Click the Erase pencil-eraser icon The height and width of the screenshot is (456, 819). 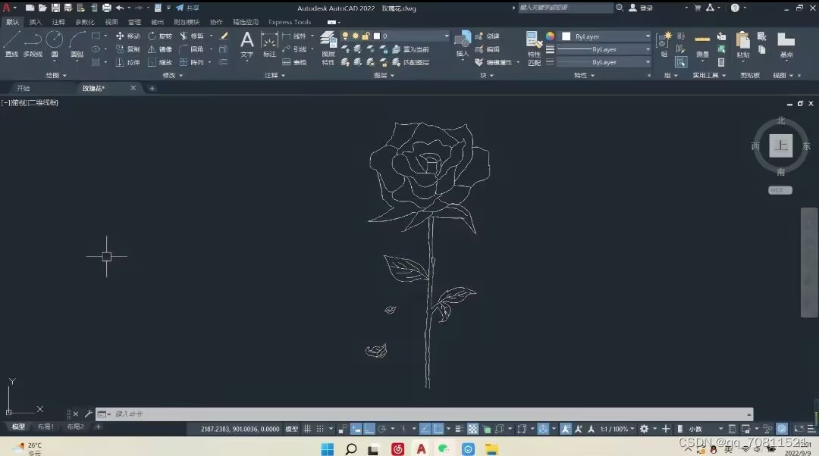pos(224,36)
